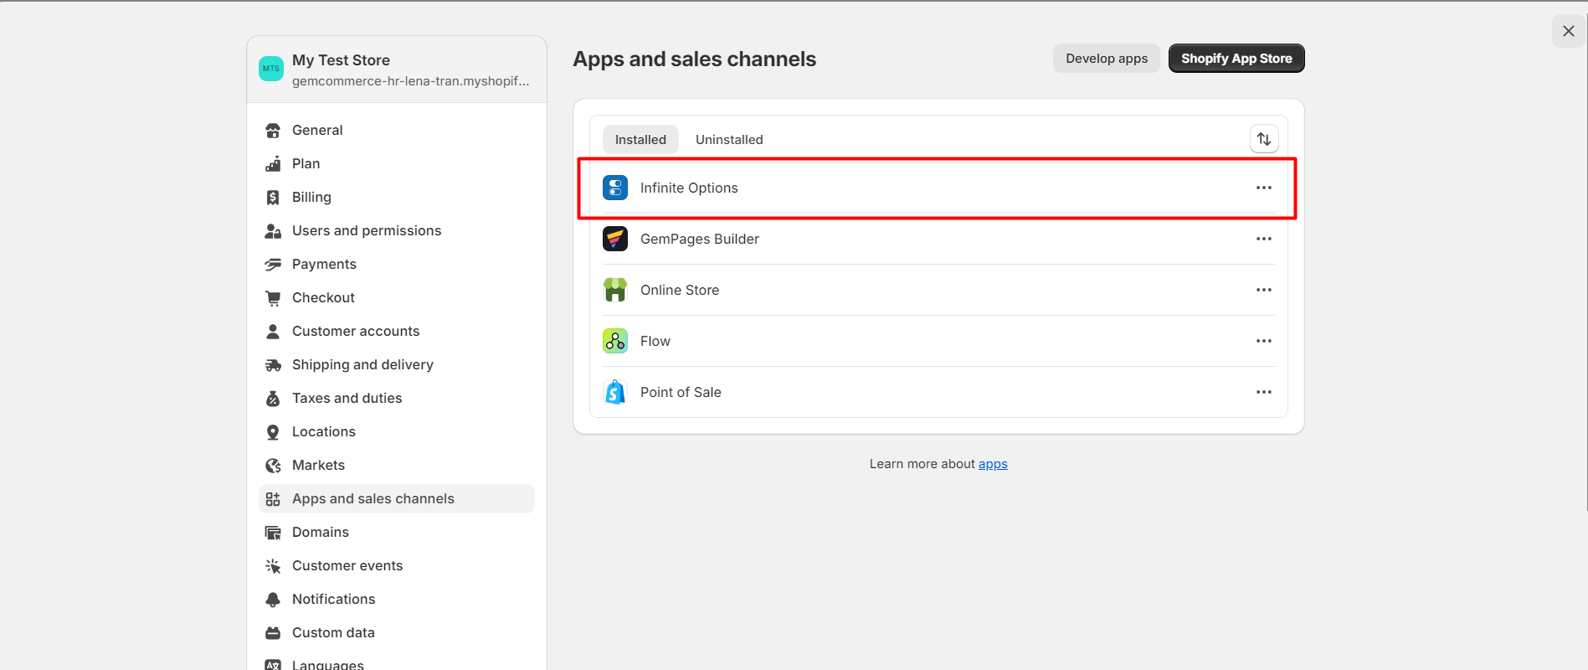Click the sort apps arrows icon

(x=1264, y=139)
